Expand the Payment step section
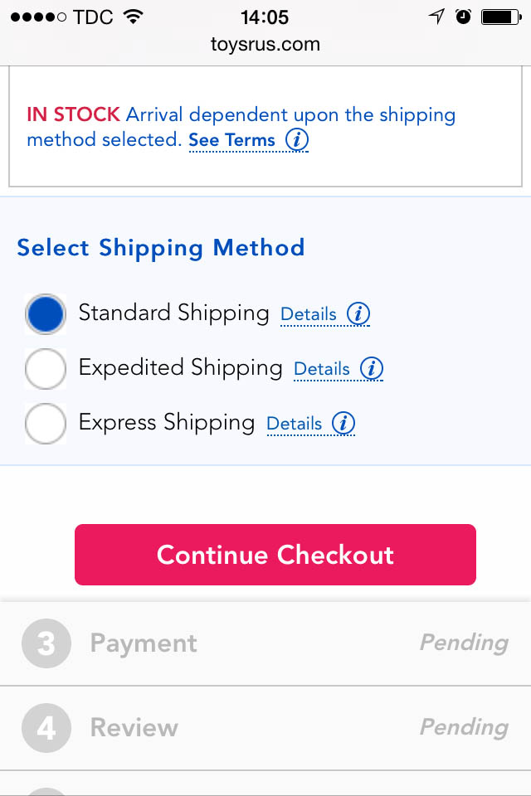Viewport: 531px width, 796px height. click(265, 643)
